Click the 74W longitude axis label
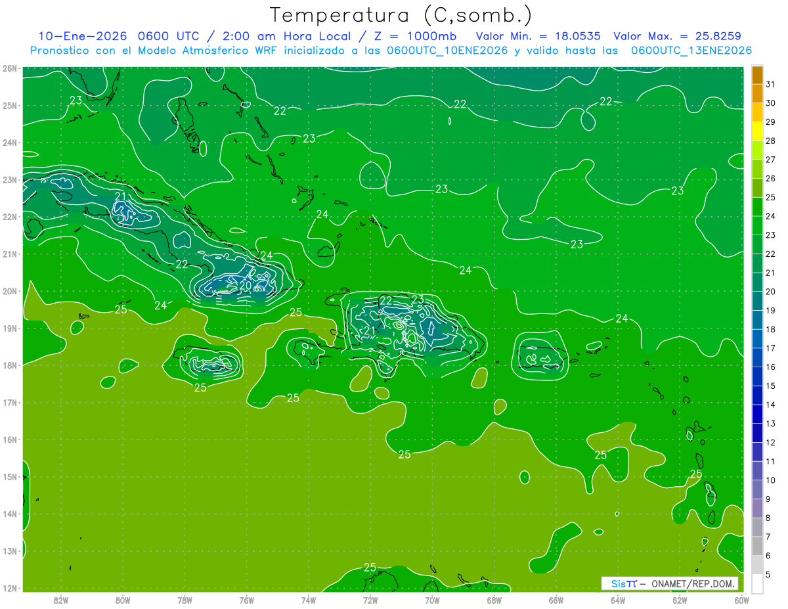The height and width of the screenshot is (609, 788). point(309,600)
